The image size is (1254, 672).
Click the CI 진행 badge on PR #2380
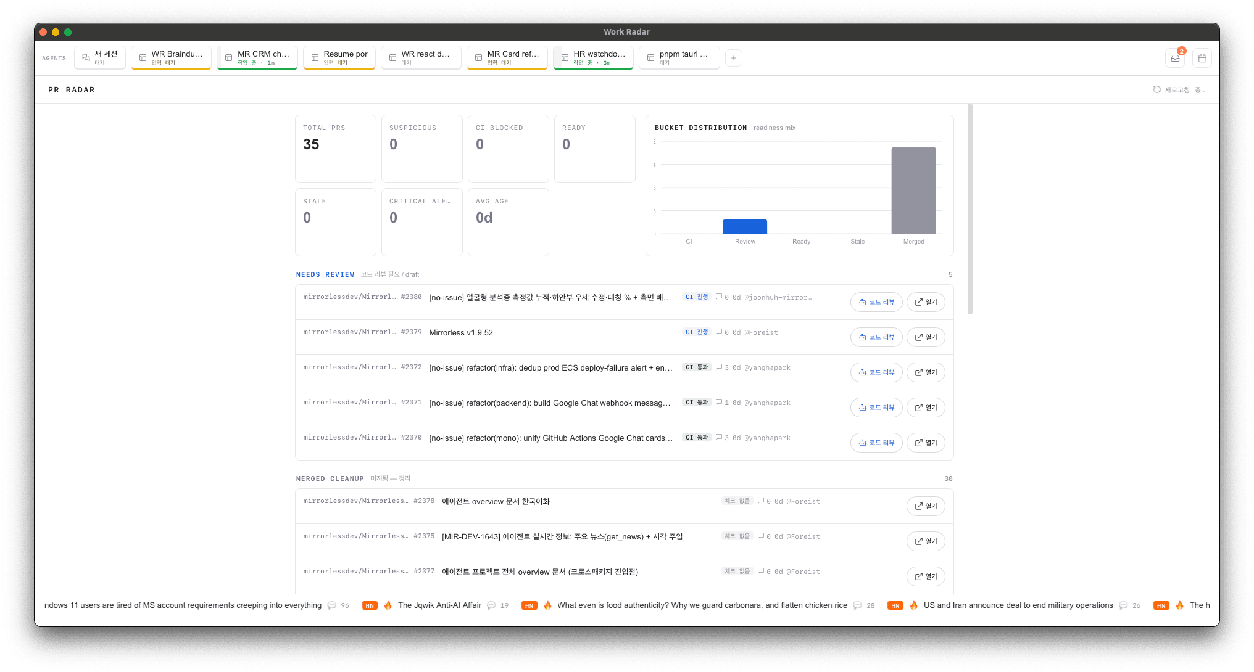(697, 297)
